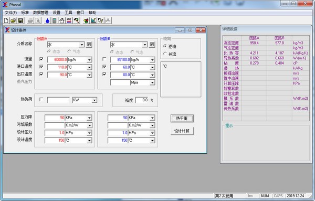315x201 pixels.
Task: Open medium lookup button beside loop A medium
Action: coord(89,45)
